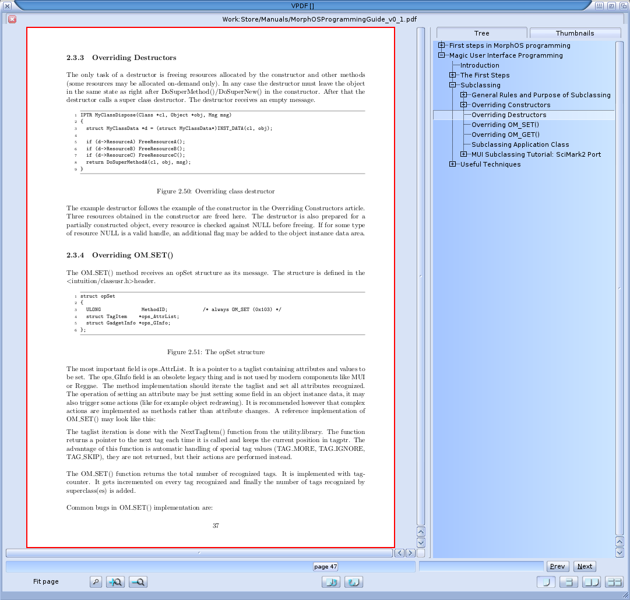Select First steps in MorphOS programming entry

[509, 45]
